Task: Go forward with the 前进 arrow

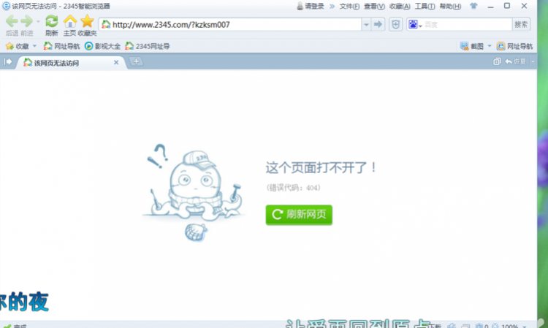Action: click(x=26, y=22)
